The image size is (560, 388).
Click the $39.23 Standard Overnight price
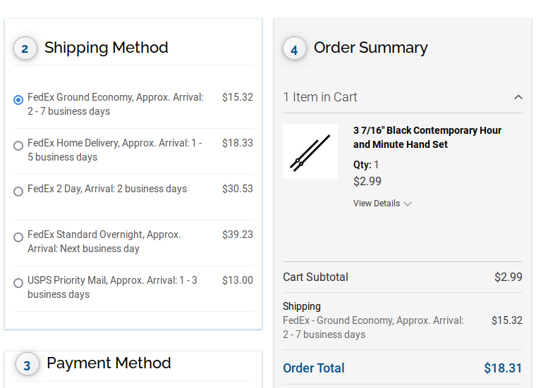[237, 234]
